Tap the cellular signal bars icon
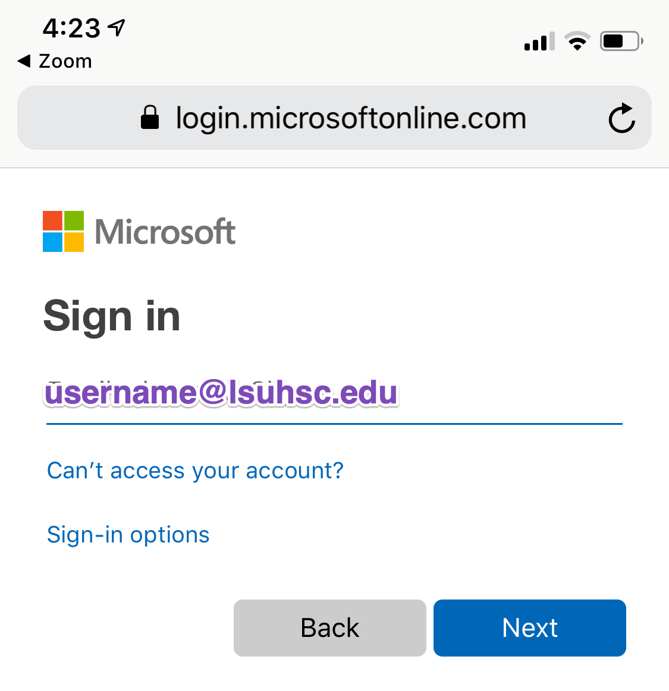Image resolution: width=669 pixels, height=691 pixels. (539, 42)
